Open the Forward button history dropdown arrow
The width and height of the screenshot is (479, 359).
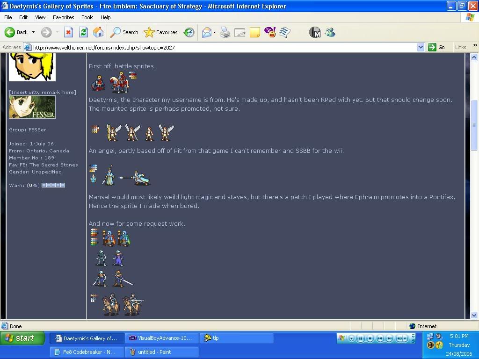coord(57,32)
